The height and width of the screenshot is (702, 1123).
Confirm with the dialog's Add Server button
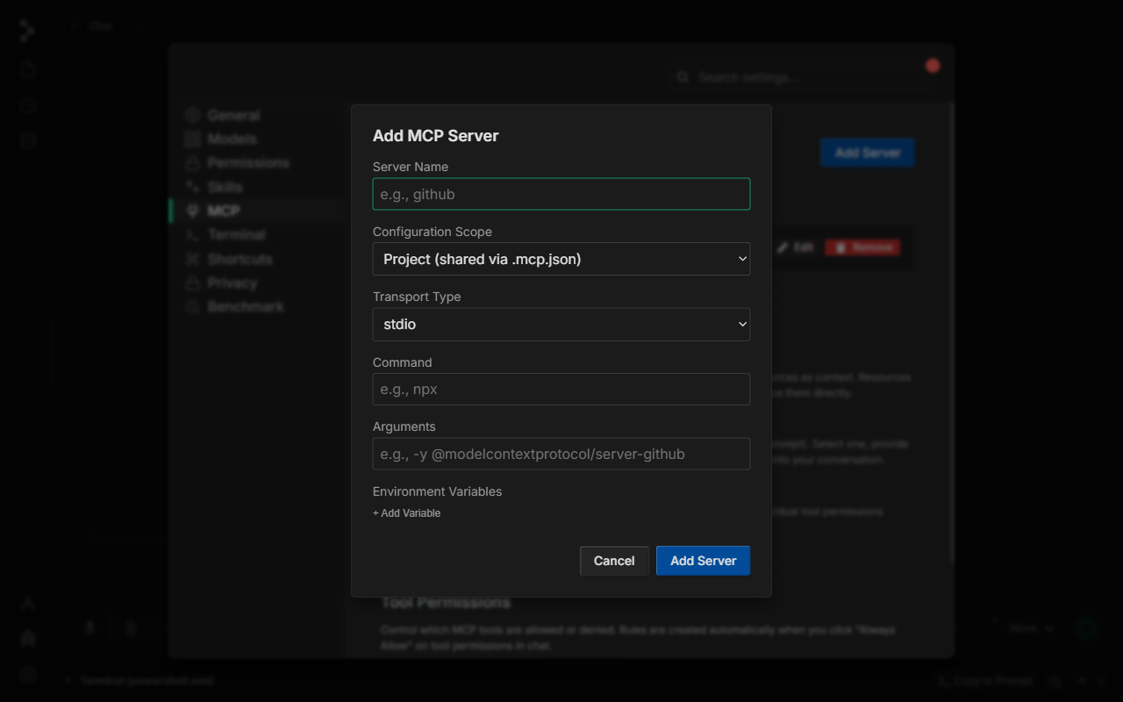[x=703, y=561]
